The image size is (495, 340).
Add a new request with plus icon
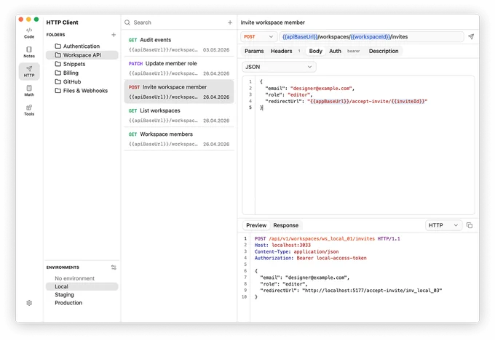click(230, 23)
